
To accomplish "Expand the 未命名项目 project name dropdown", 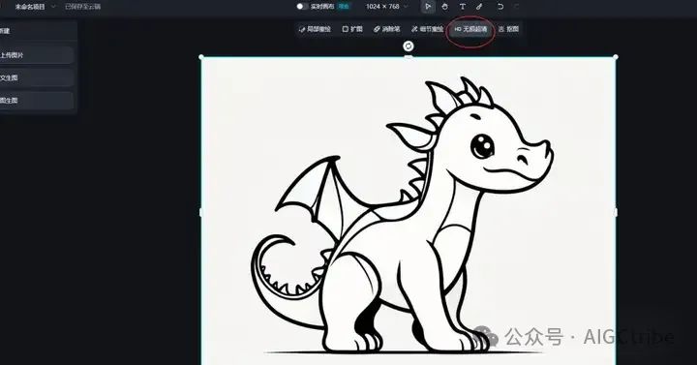I will [54, 7].
